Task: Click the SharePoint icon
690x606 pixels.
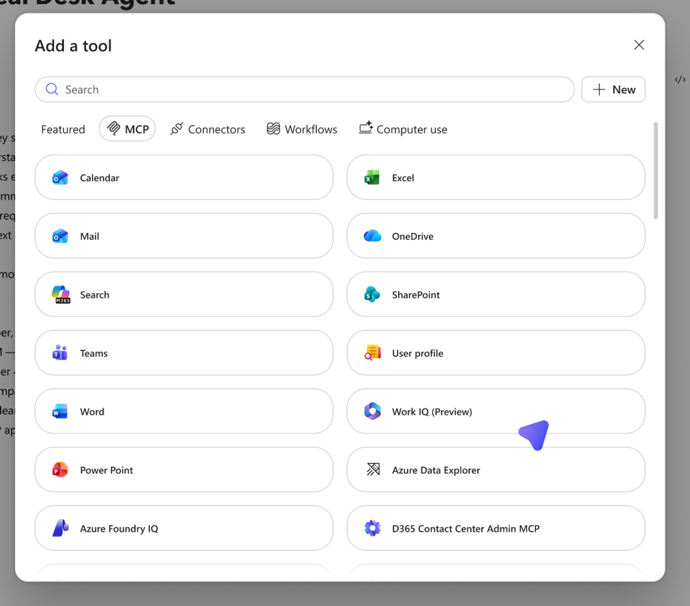Action: [372, 295]
